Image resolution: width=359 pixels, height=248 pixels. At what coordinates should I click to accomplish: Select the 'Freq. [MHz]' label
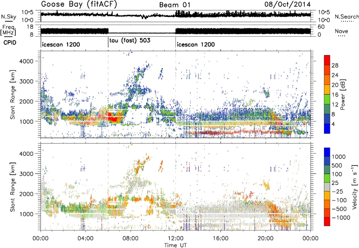(x=8, y=30)
